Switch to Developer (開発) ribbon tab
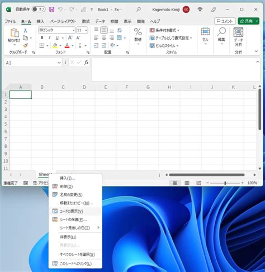265x272 pixels. coord(141,21)
